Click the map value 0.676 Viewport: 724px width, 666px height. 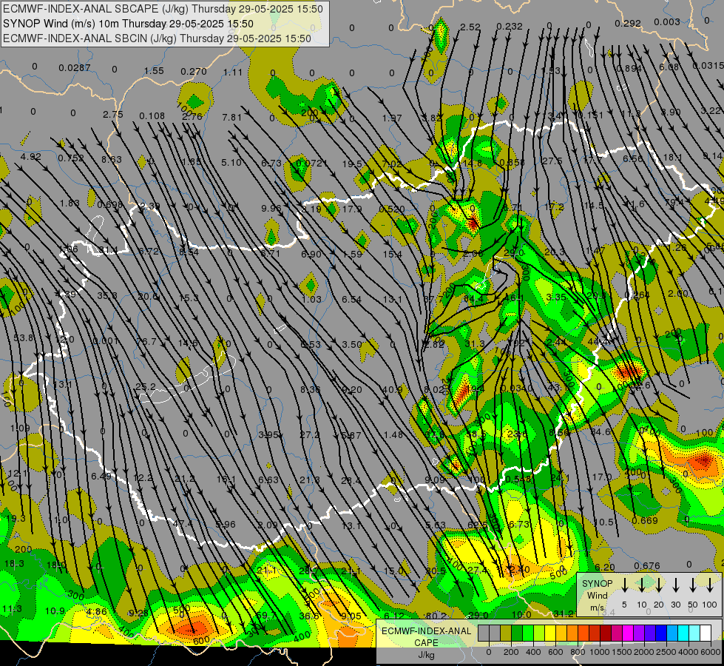[647, 565]
